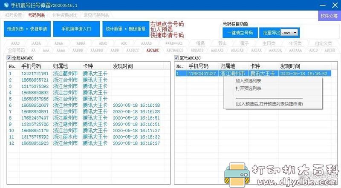Viewport: 341px width, 188px height.
Task: Open the 情侣 category tab
Action: click(x=200, y=43)
